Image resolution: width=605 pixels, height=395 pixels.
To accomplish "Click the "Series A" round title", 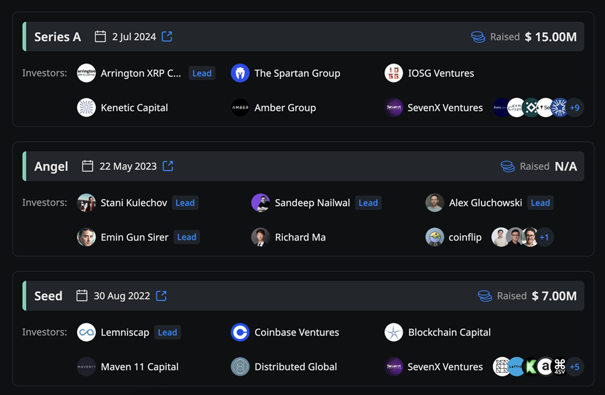I will click(58, 37).
